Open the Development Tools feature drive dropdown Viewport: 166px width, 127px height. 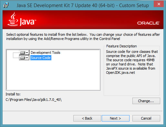click(x=24, y=53)
